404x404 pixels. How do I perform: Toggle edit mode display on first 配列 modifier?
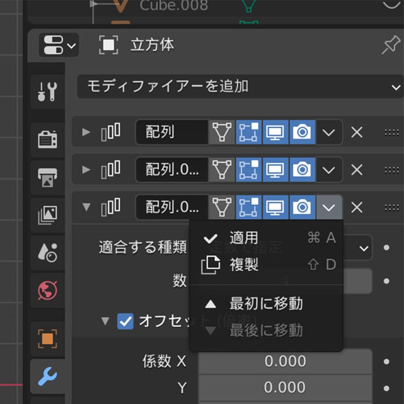click(x=249, y=132)
